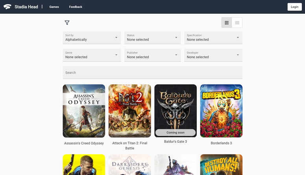Viewport: 305px width, 175px height.
Task: Toggle the filter funnel icon
Action: (67, 22)
